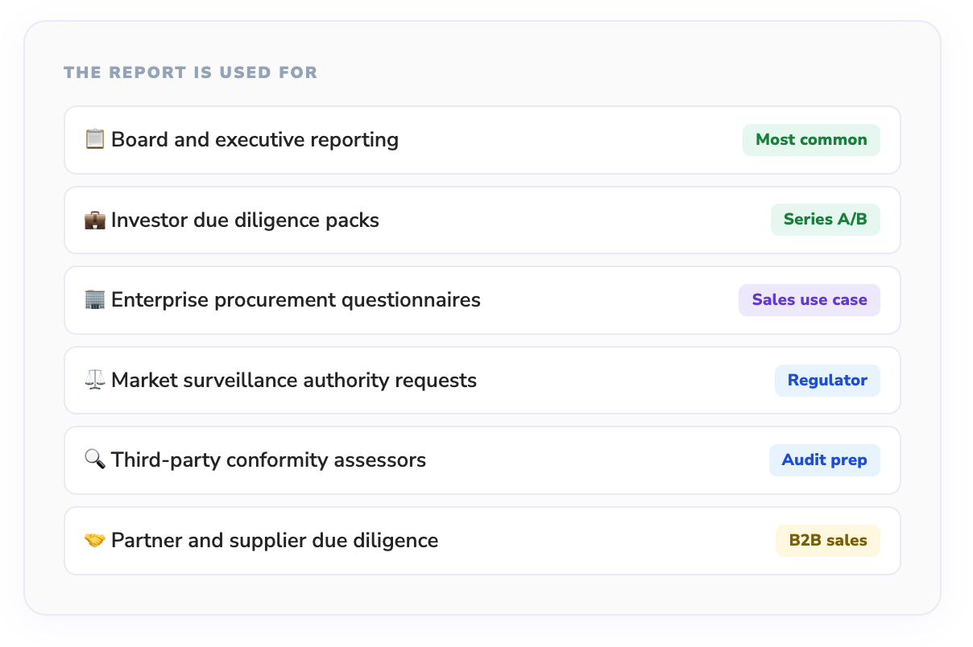Click the clipboard icon beside Board reporting
Screen dimensions: 973x647
(95, 138)
